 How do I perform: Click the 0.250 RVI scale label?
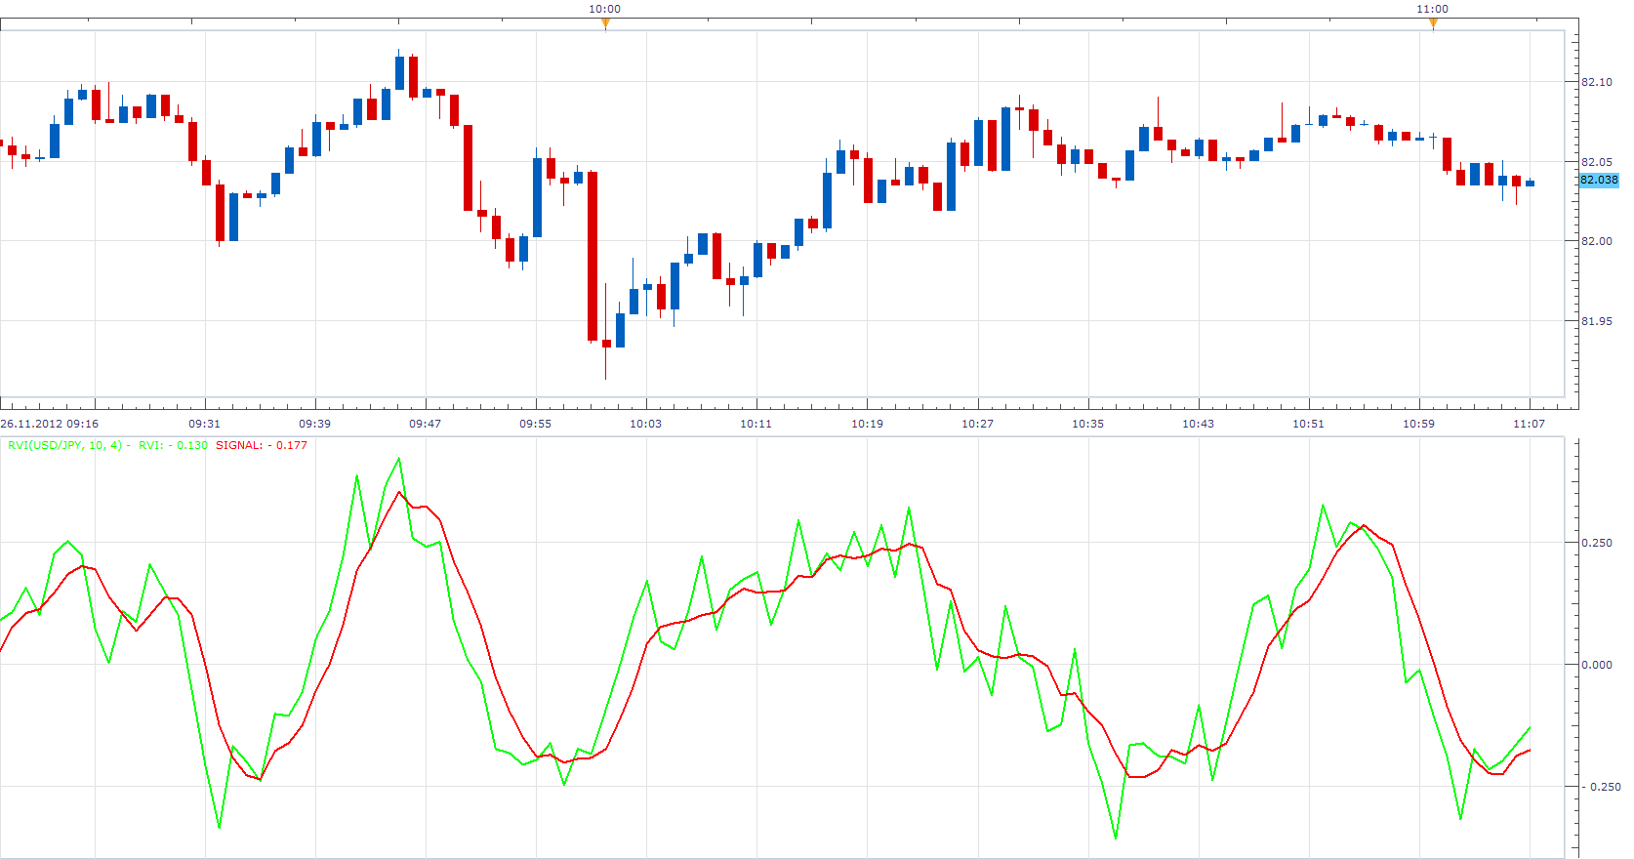pyautogui.click(x=1597, y=543)
